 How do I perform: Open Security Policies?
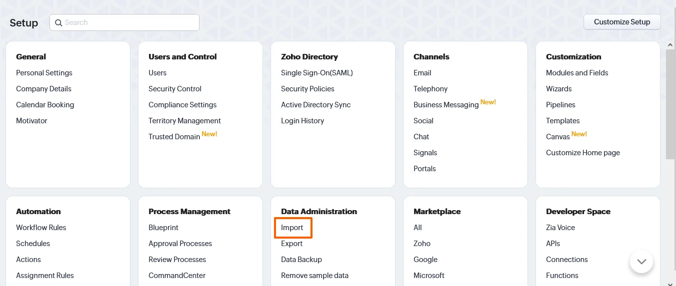307,89
